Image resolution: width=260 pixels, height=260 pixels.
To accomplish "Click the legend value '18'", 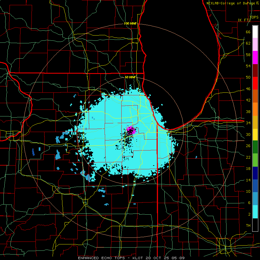I will point(248,169).
